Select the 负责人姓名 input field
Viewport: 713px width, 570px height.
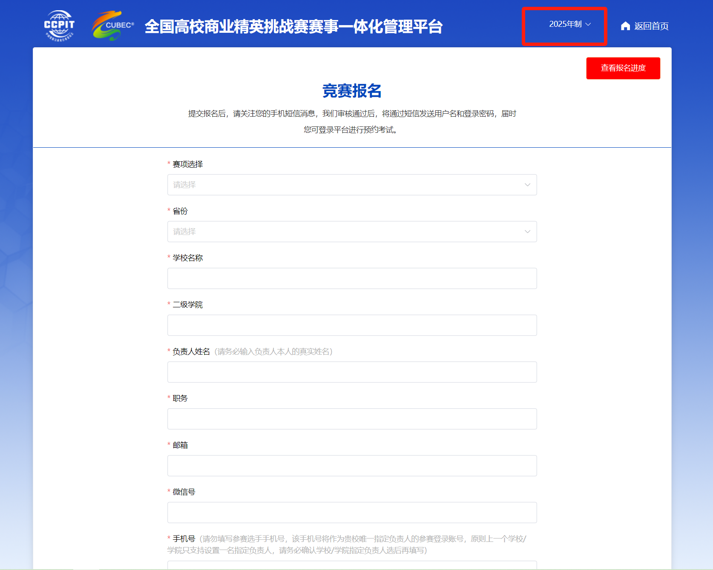coord(352,372)
